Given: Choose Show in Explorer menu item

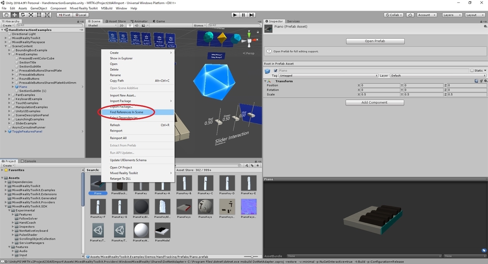Looking at the screenshot, I should (x=138, y=58).
